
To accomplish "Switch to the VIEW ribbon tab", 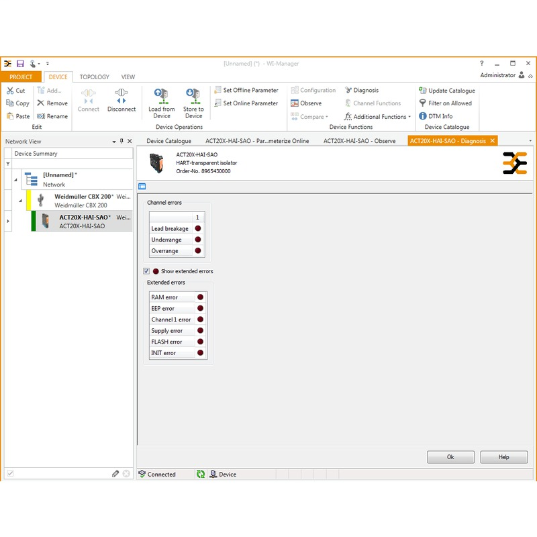I will click(128, 77).
